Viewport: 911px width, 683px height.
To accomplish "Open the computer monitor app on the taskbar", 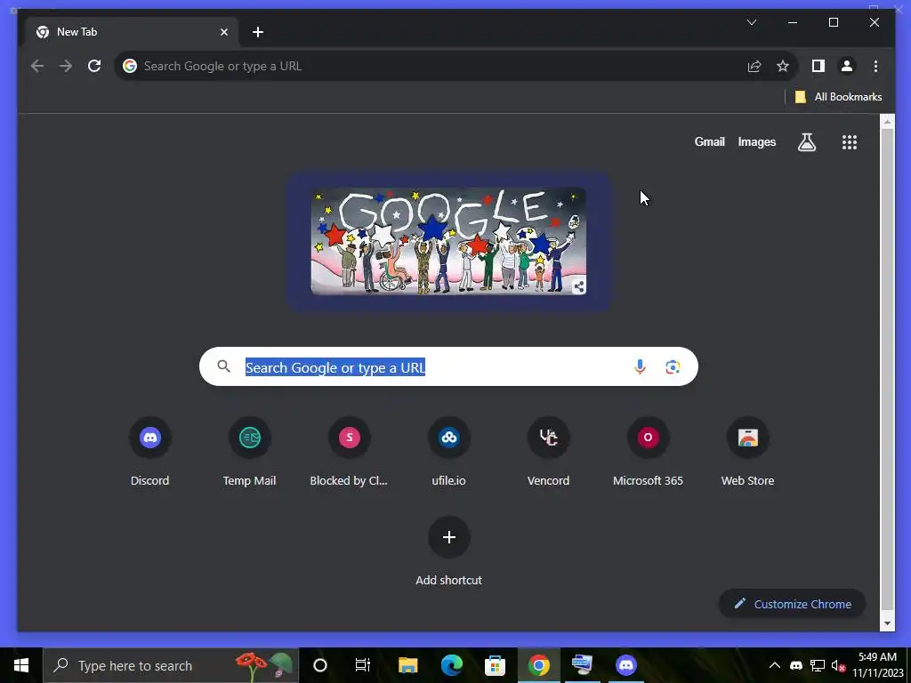I will pos(582,665).
